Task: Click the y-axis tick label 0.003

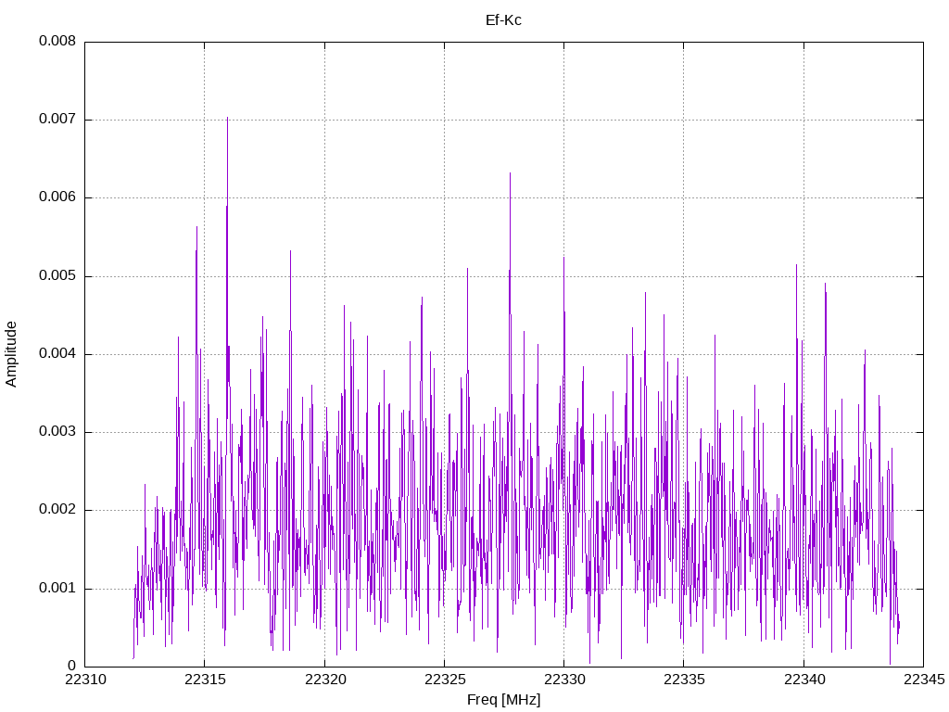Action: tap(57, 432)
